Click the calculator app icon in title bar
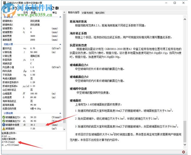The height and width of the screenshot is (155, 191). (4, 3)
